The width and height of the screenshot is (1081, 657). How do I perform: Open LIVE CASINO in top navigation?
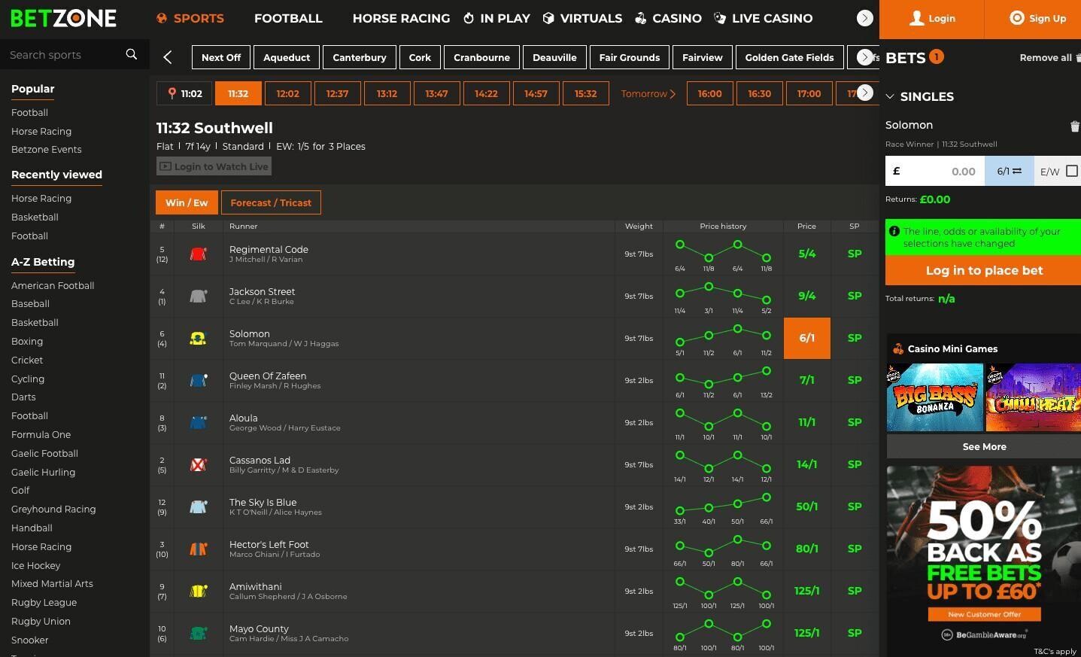pos(764,18)
